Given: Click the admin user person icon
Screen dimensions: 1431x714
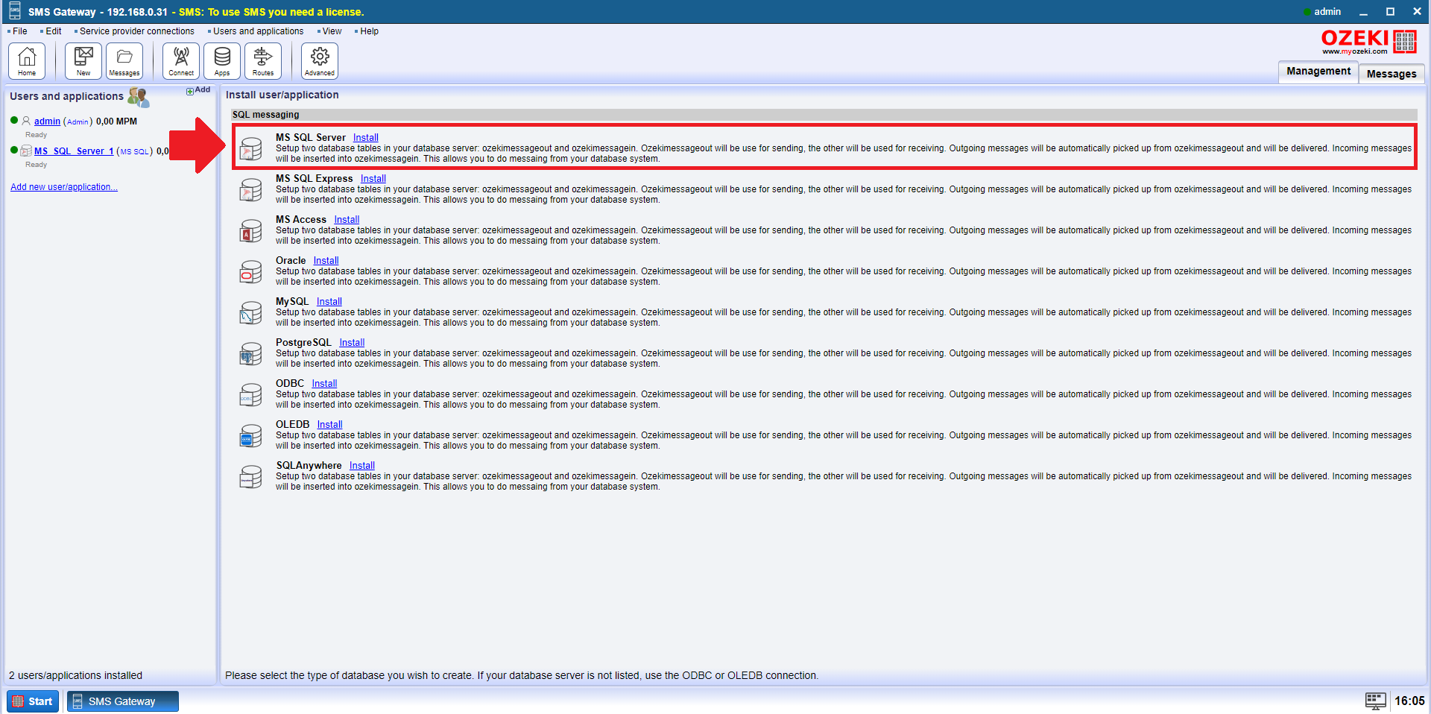Looking at the screenshot, I should coord(26,121).
